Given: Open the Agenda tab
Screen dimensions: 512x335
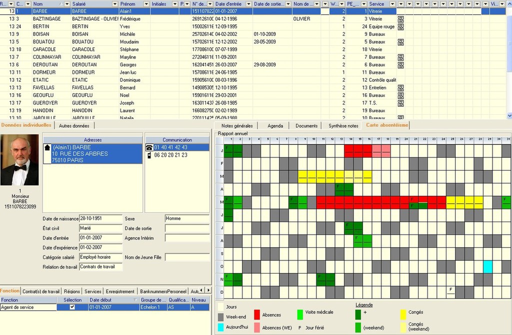Looking at the screenshot, I should pyautogui.click(x=275, y=126).
